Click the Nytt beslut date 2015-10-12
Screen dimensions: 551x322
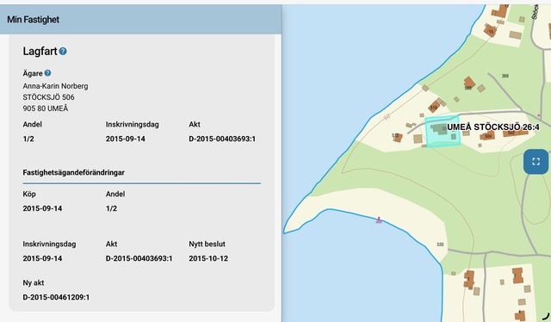208,258
